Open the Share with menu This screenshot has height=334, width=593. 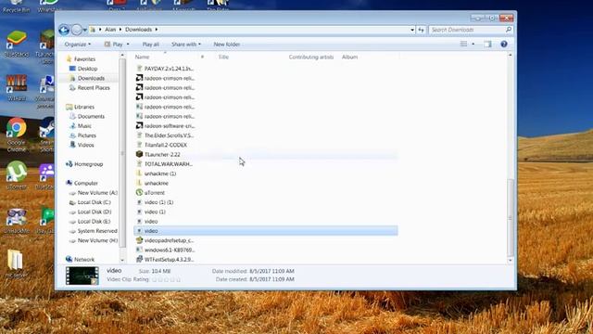tap(186, 45)
